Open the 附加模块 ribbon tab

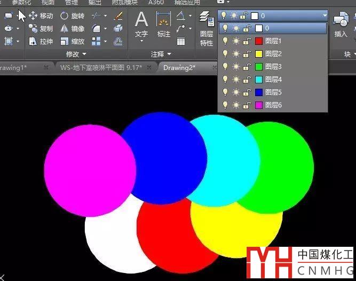125,3
